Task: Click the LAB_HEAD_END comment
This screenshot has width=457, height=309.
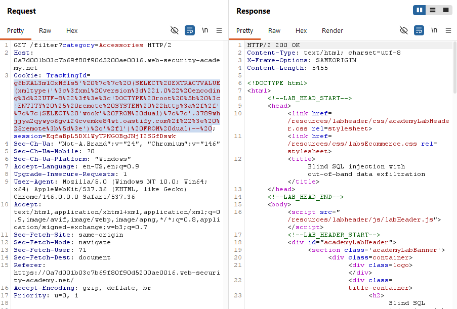Action: tap(306, 197)
